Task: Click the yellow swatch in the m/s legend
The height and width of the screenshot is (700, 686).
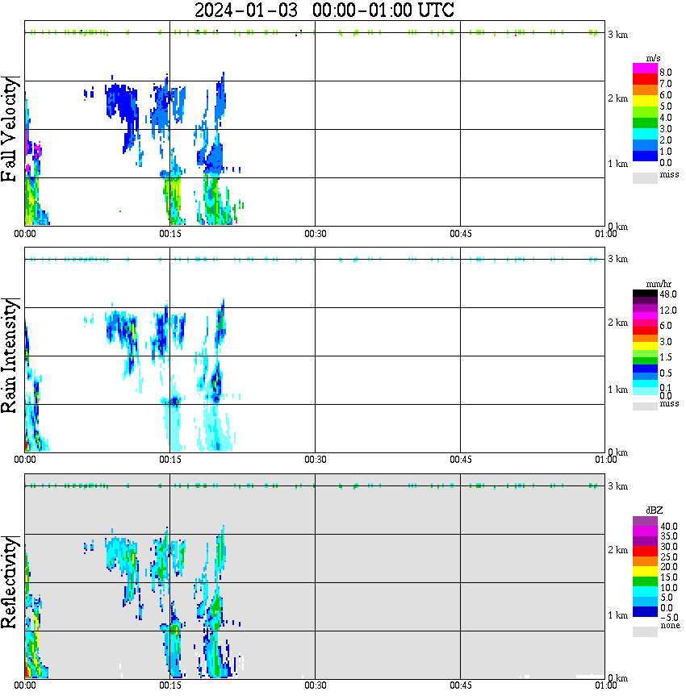Action: (x=645, y=102)
